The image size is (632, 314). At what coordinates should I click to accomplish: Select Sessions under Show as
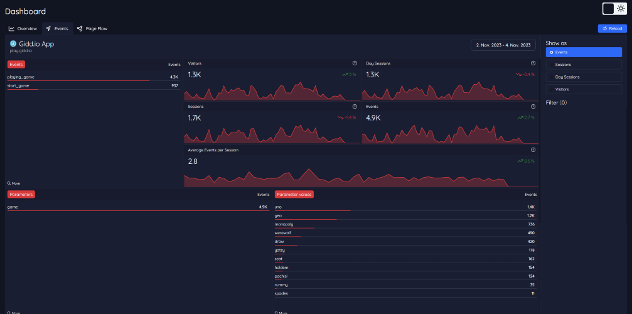[x=584, y=65]
